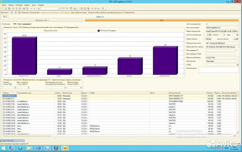Click the TPC-A local Throughput legend swatch
Screen dimensions: 242x152
pos(98,31)
